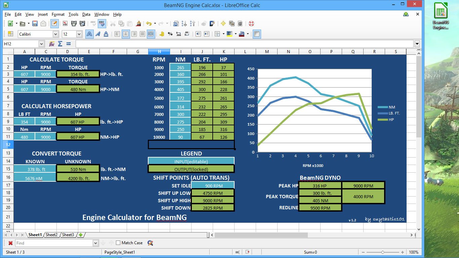Open the Function Wizard
The image size is (459, 258).
coord(52,44)
